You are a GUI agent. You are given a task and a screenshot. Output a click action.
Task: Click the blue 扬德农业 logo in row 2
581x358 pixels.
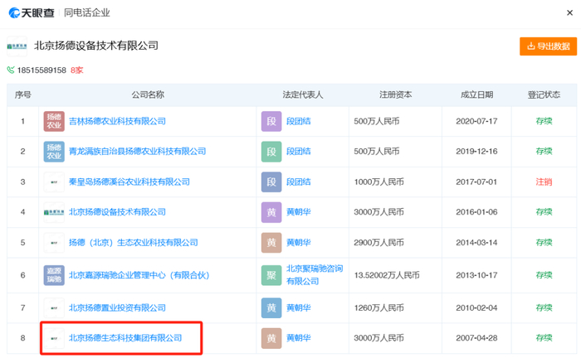click(54, 152)
